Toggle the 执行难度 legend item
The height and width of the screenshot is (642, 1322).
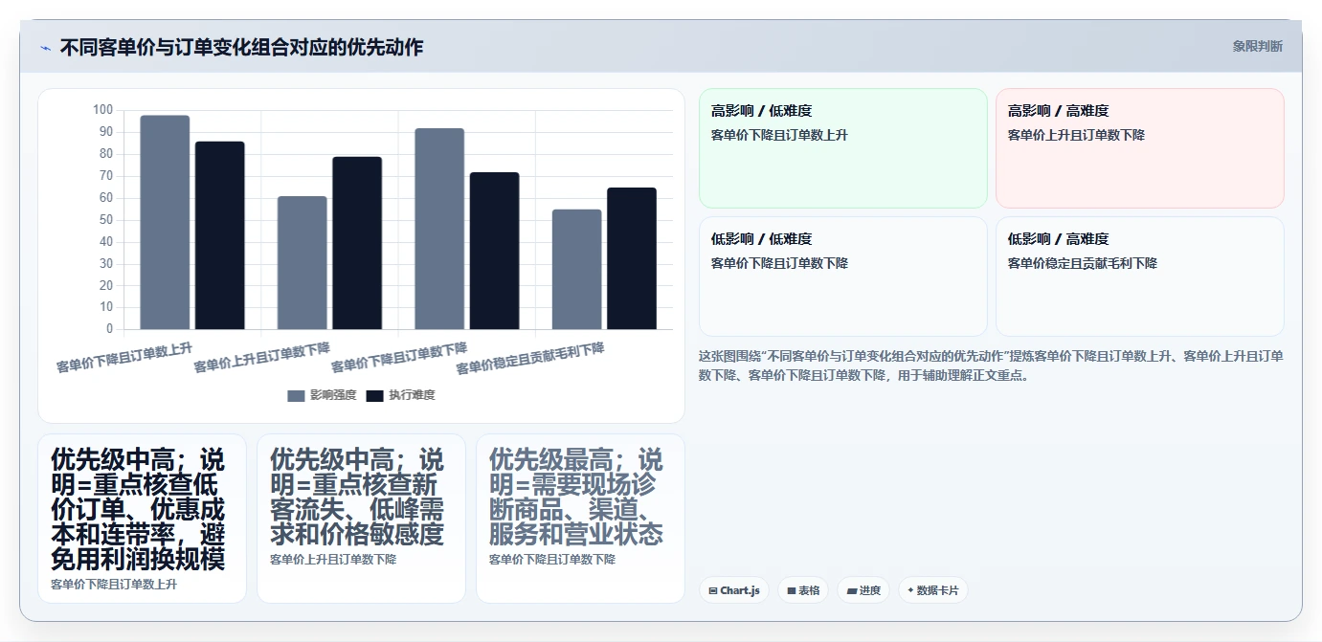(401, 395)
